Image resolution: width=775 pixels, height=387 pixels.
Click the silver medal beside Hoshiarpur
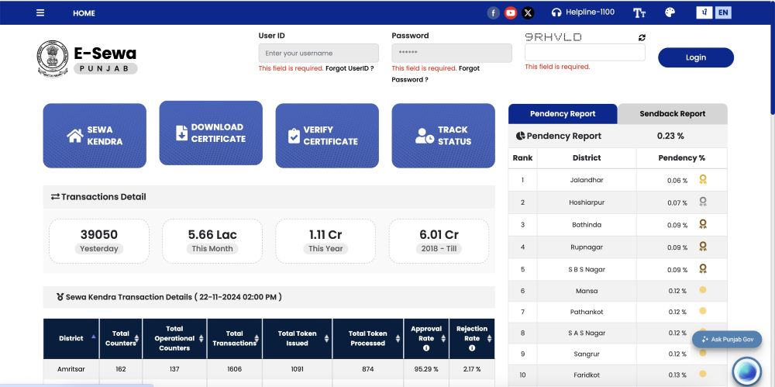[703, 202]
